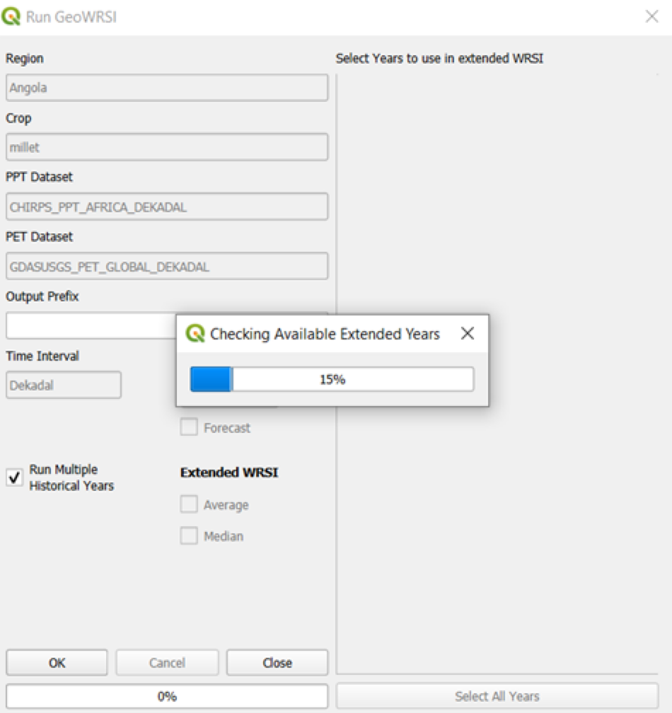The image size is (672, 713).
Task: Click the 15% progress bar
Action: tap(332, 379)
